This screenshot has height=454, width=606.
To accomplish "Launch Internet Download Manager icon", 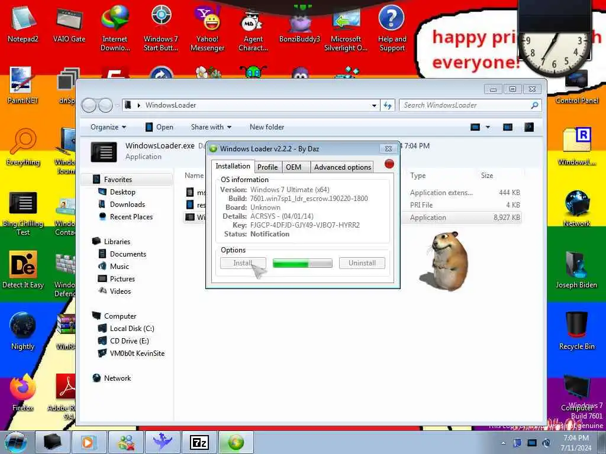I will [x=115, y=28].
